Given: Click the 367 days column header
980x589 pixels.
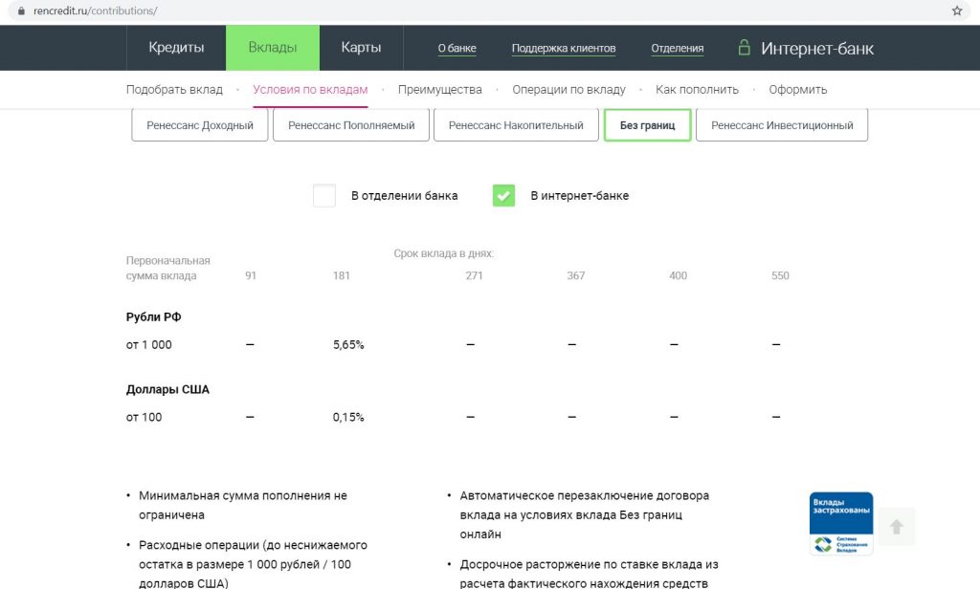Looking at the screenshot, I should point(576,275).
